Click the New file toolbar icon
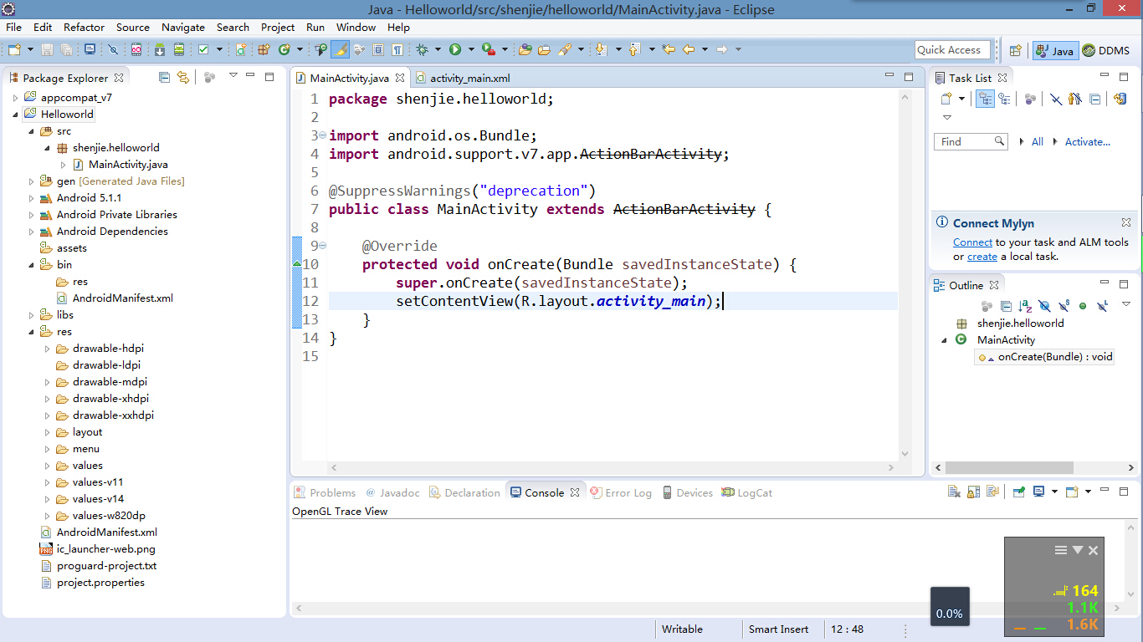The height and width of the screenshot is (642, 1143). click(x=14, y=49)
